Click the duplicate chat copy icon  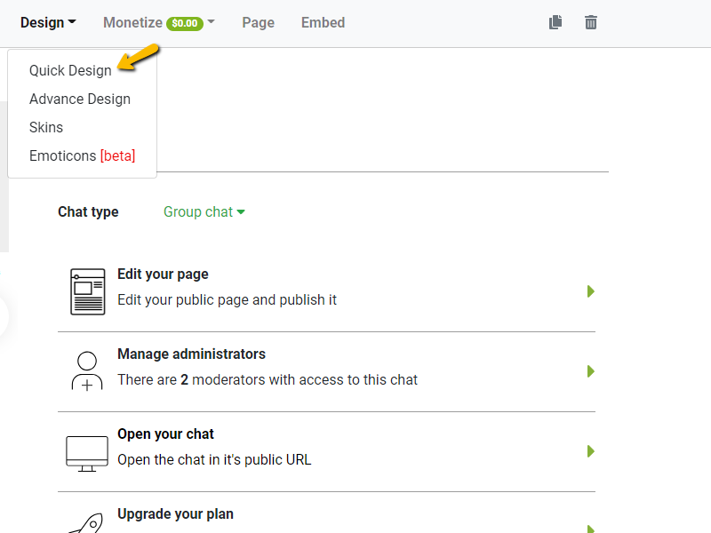[555, 23]
